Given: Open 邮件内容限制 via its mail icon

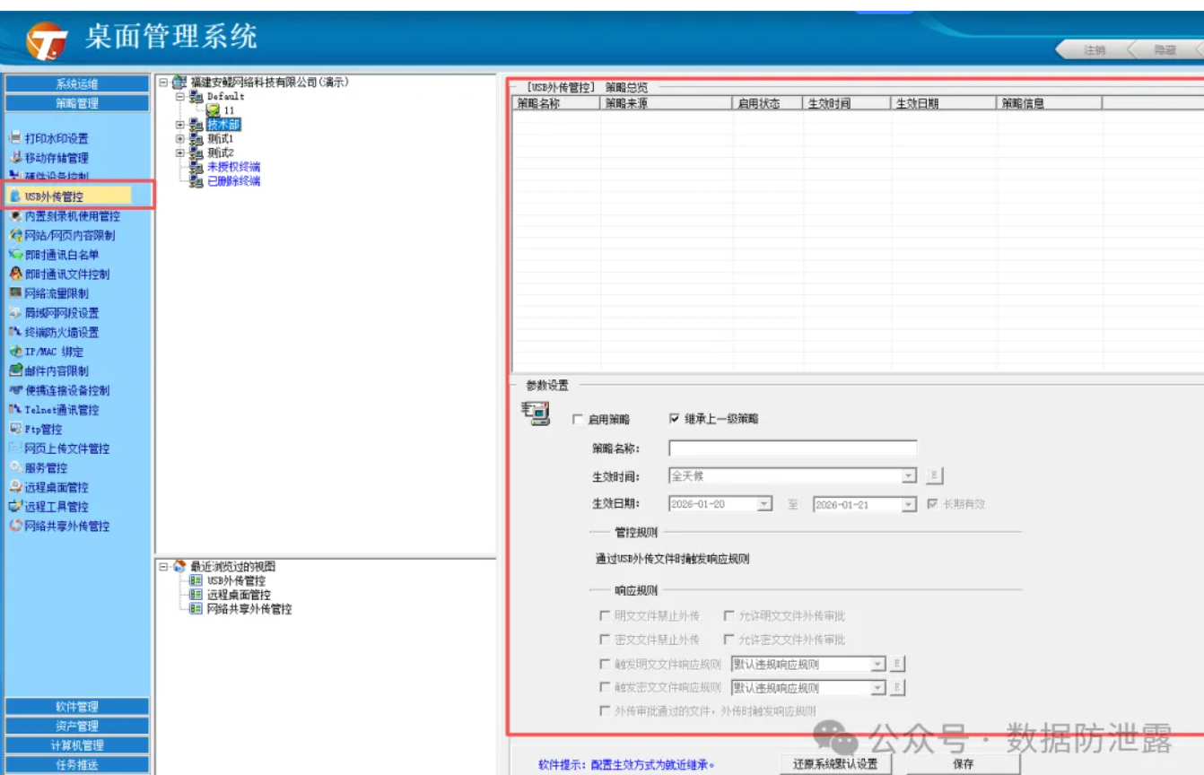Looking at the screenshot, I should [14, 371].
